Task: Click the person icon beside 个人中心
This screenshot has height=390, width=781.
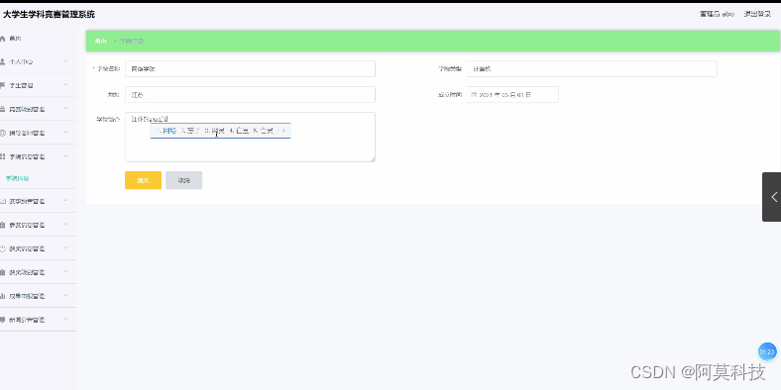Action: coord(3,61)
